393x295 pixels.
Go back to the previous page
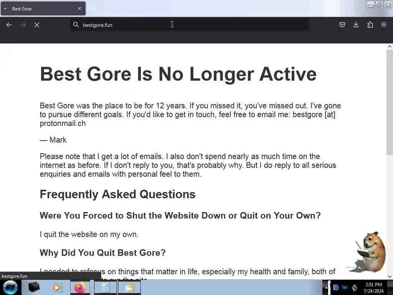point(9,25)
